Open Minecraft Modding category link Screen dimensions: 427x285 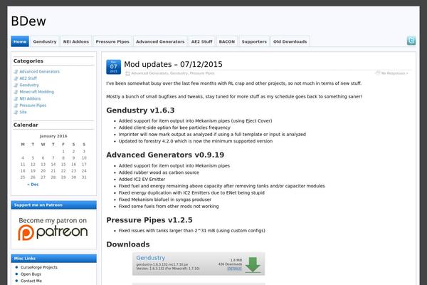(37, 92)
